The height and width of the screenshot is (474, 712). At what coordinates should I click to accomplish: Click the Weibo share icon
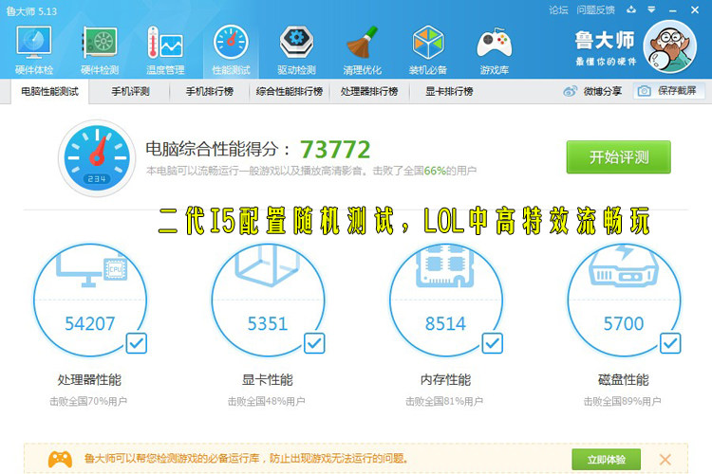tap(570, 91)
